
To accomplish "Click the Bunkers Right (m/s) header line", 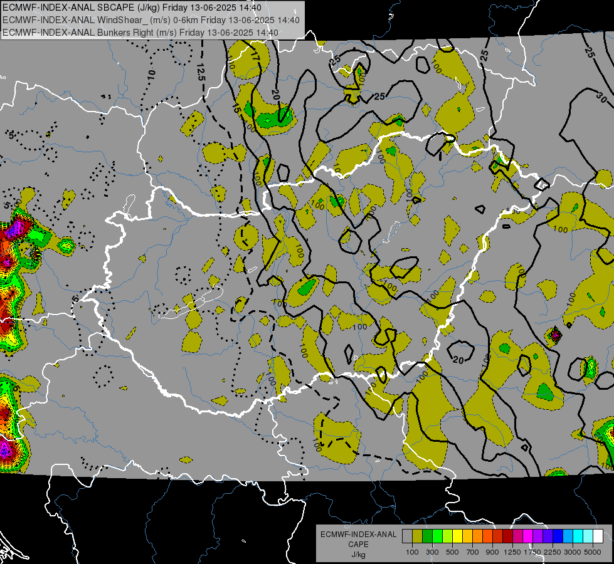I will tap(140, 33).
